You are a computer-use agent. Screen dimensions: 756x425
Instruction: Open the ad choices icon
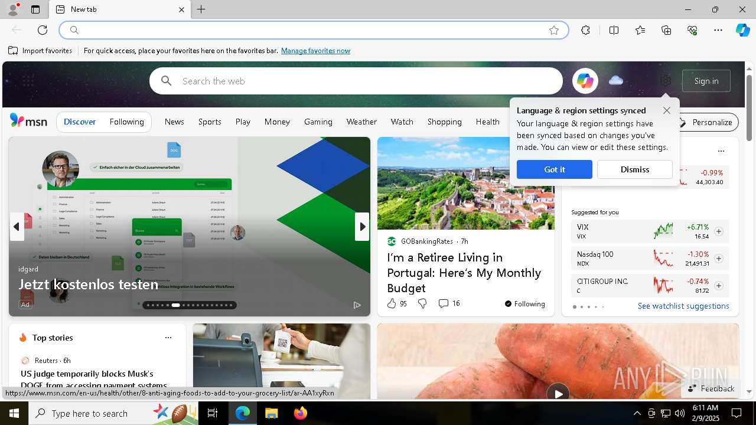(x=357, y=305)
